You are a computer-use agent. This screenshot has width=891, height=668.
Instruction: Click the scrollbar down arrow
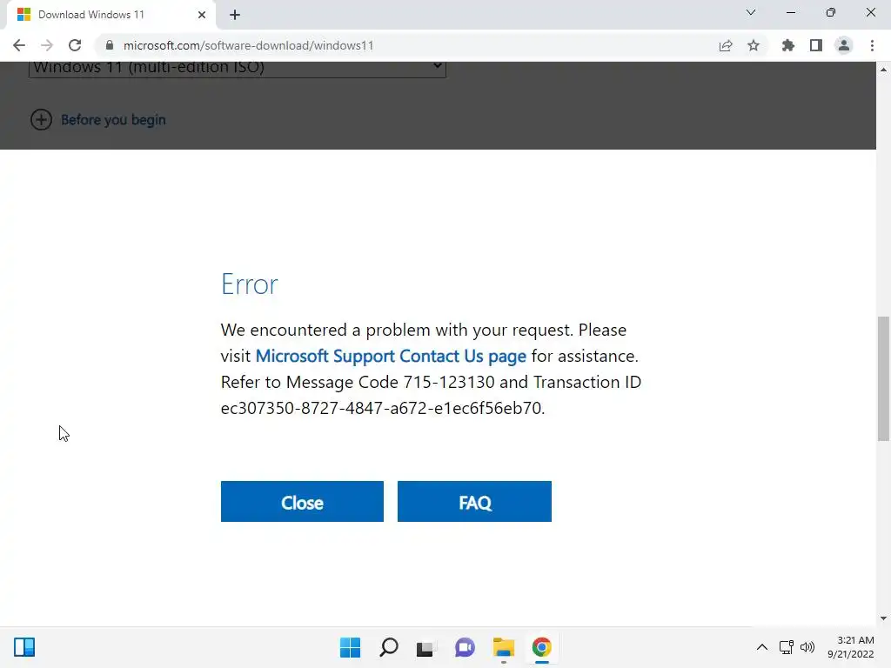click(x=883, y=618)
